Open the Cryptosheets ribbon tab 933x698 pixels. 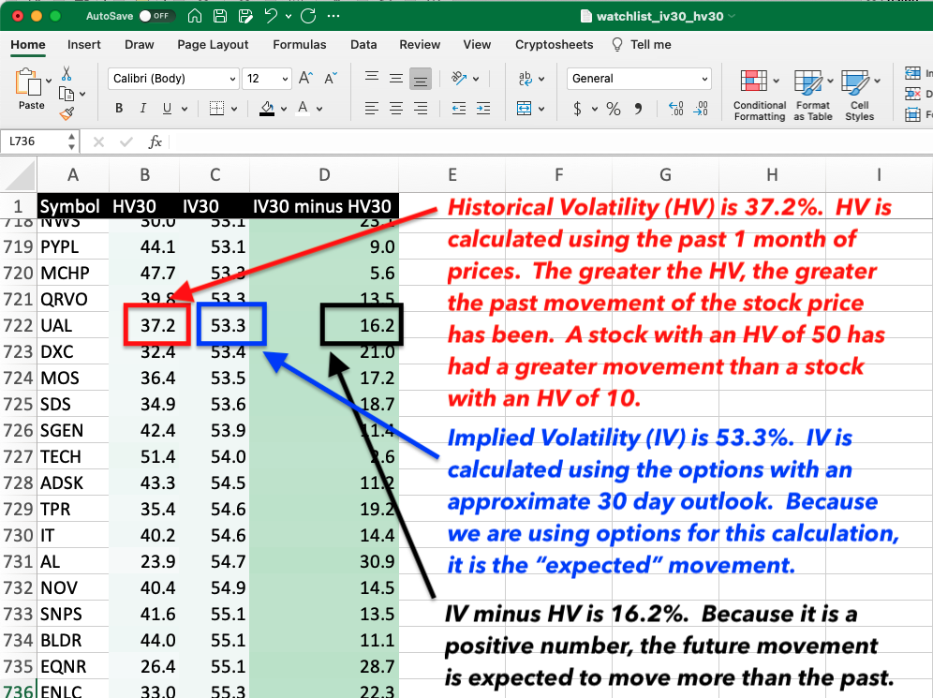pyautogui.click(x=554, y=44)
